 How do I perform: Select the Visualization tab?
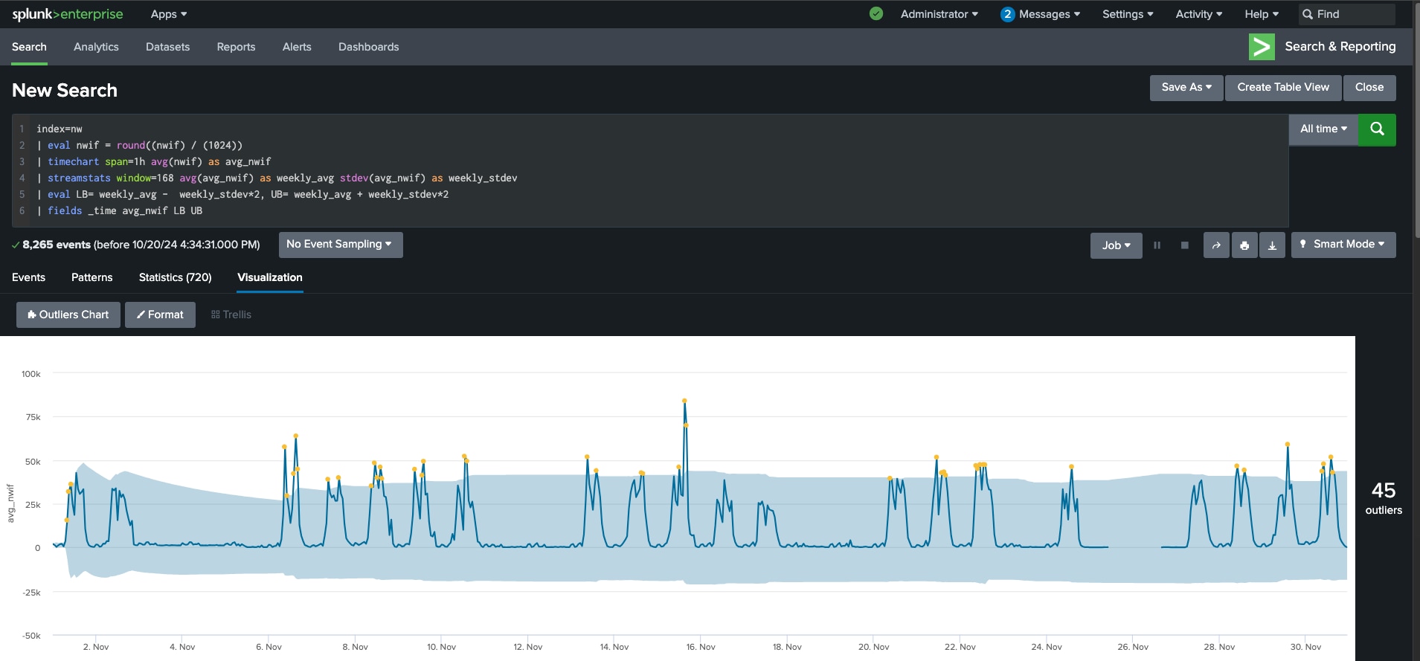point(270,277)
